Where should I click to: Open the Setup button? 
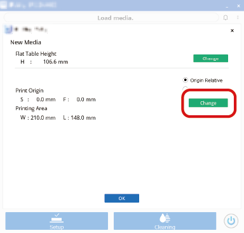point(57,221)
